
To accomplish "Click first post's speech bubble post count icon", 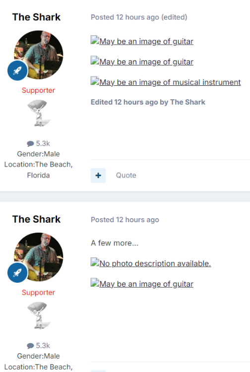I will [x=30, y=143].
